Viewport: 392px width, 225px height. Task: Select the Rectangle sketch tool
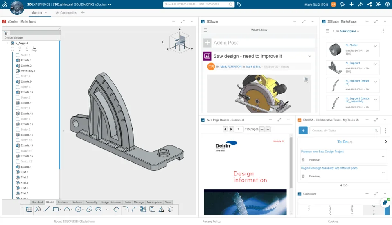click(56, 209)
